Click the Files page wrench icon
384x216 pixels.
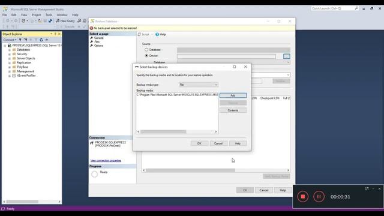92,42
